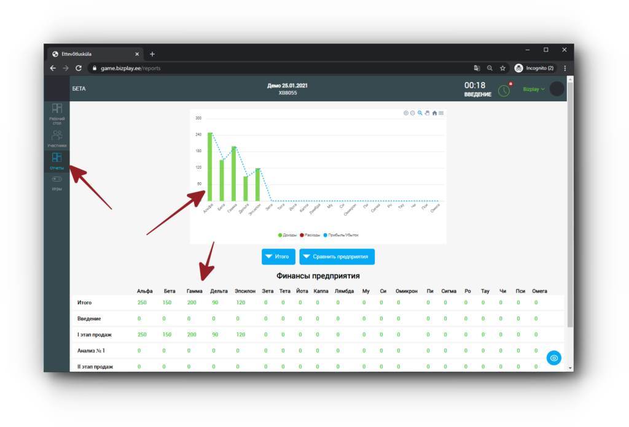This screenshot has height=427, width=629.
Task: Open Игры gamepad section
Action: tap(57, 183)
